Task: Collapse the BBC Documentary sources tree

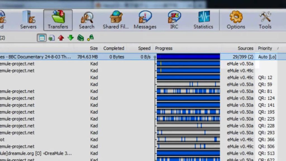Action: [x=155, y=57]
